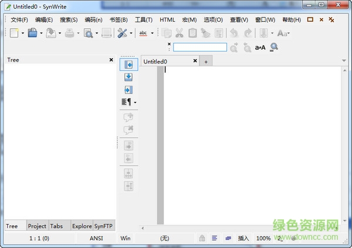The width and height of the screenshot is (352, 248).
Task: Click the spell check 'abc' icon
Action: click(x=143, y=33)
